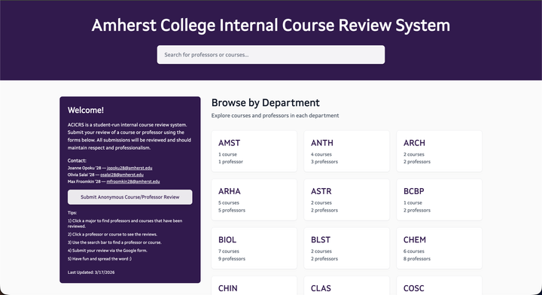
Task: Open the ARHA department card
Action: coord(254,199)
